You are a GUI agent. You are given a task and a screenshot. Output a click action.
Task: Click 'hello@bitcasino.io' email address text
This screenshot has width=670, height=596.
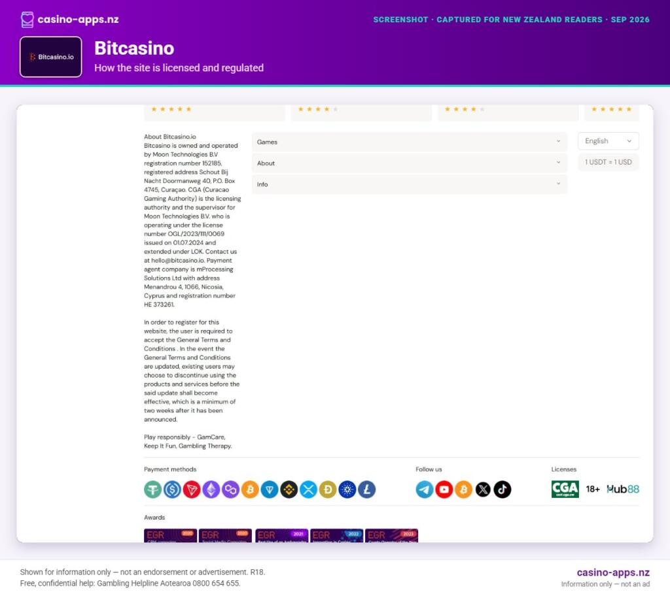click(x=178, y=261)
